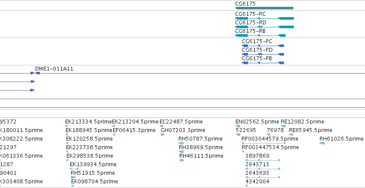Select EST EN02562.5prime
Screen dimensions: 365x188
[x=238, y=126]
